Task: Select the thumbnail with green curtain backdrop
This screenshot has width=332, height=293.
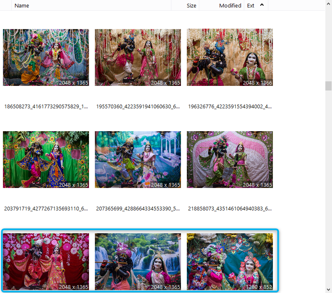Action: tap(46, 160)
